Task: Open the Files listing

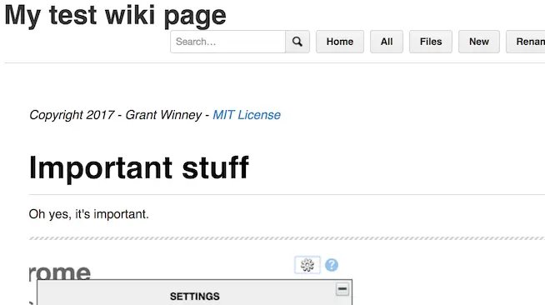Action: [431, 42]
